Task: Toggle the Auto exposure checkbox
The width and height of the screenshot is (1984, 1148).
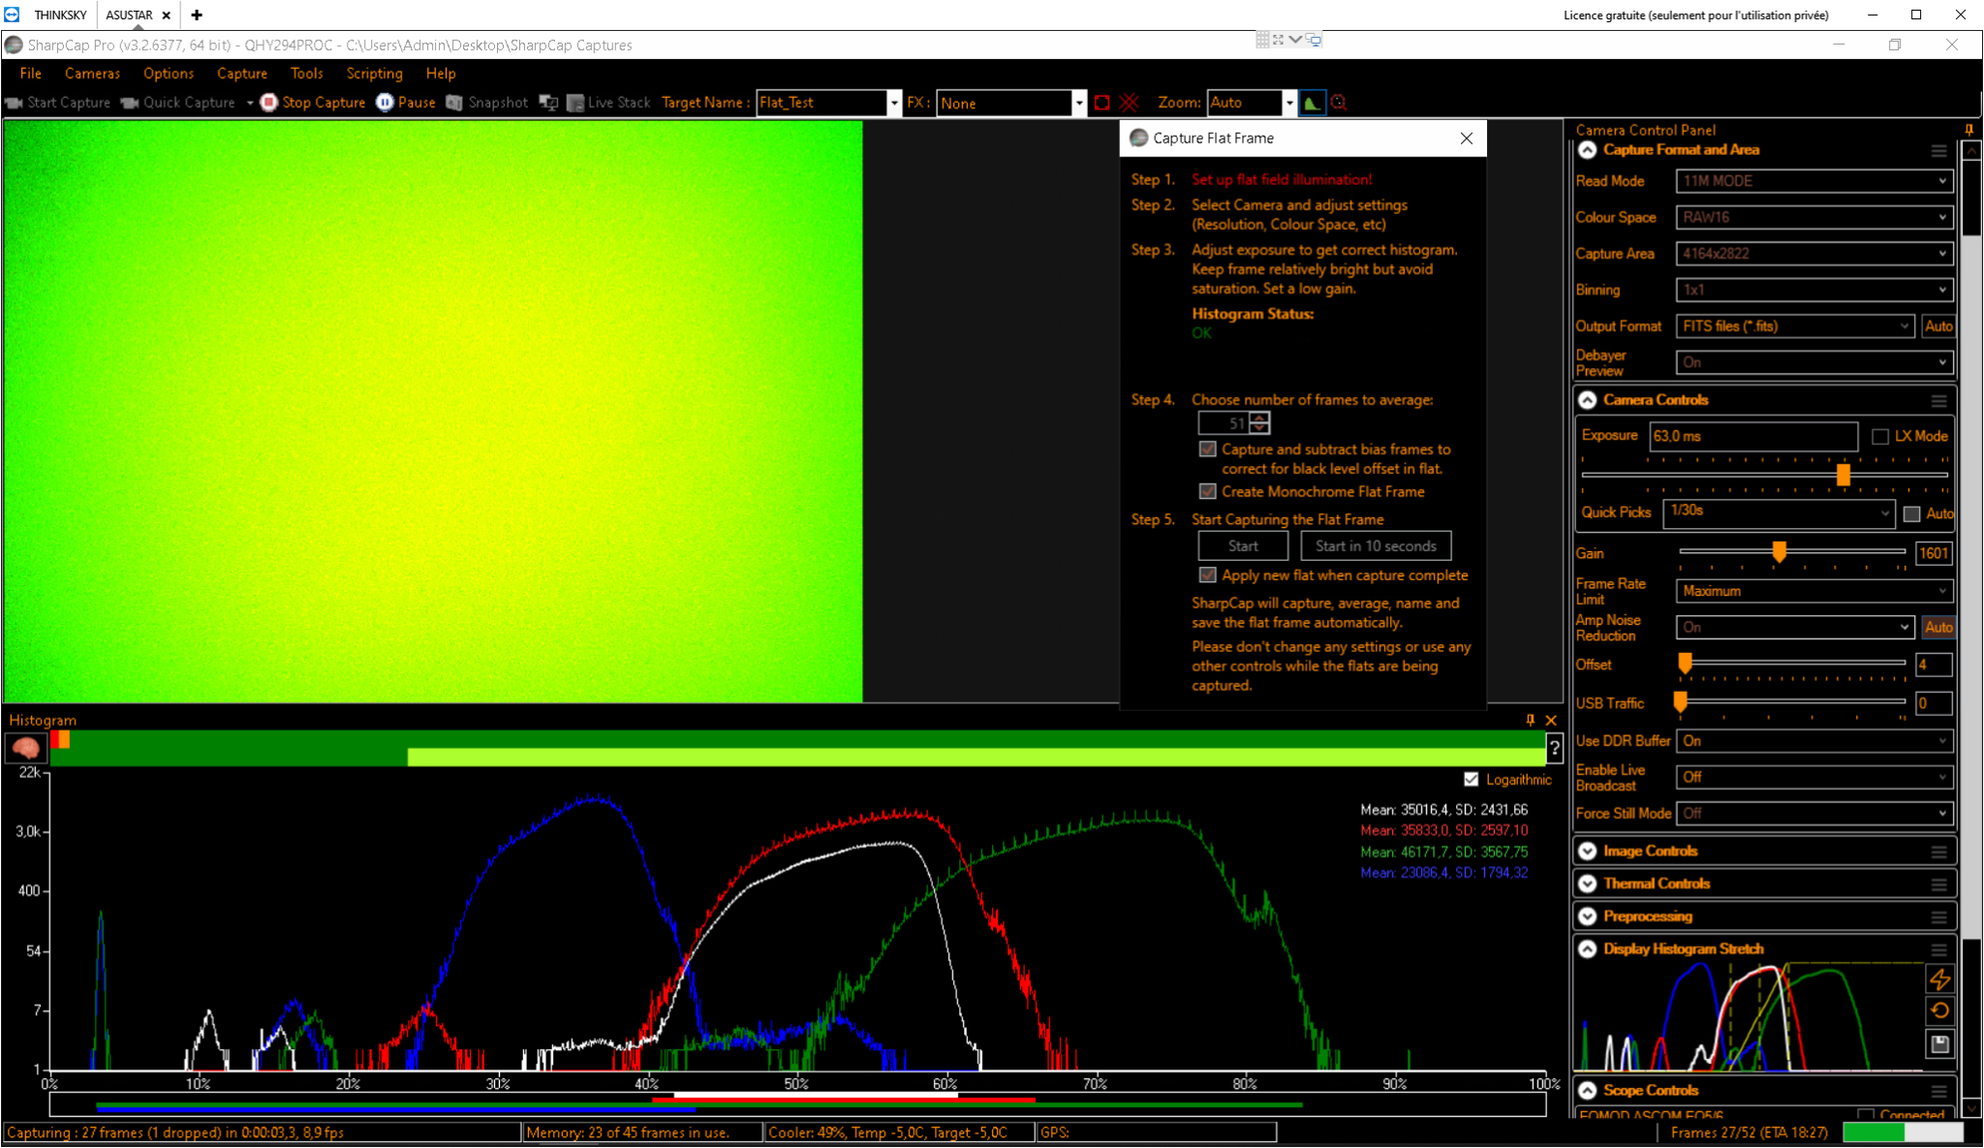Action: click(x=1911, y=513)
